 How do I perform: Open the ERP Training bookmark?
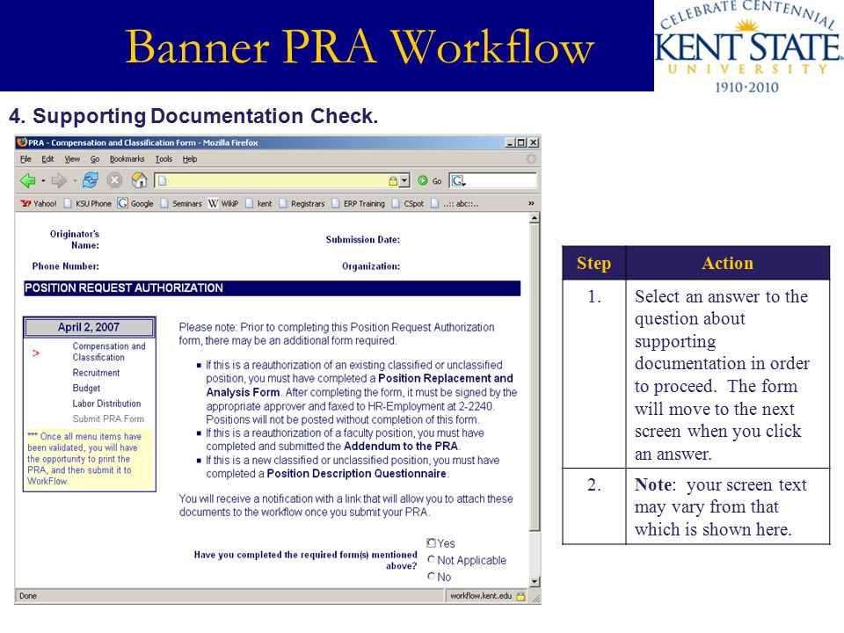pos(359,203)
